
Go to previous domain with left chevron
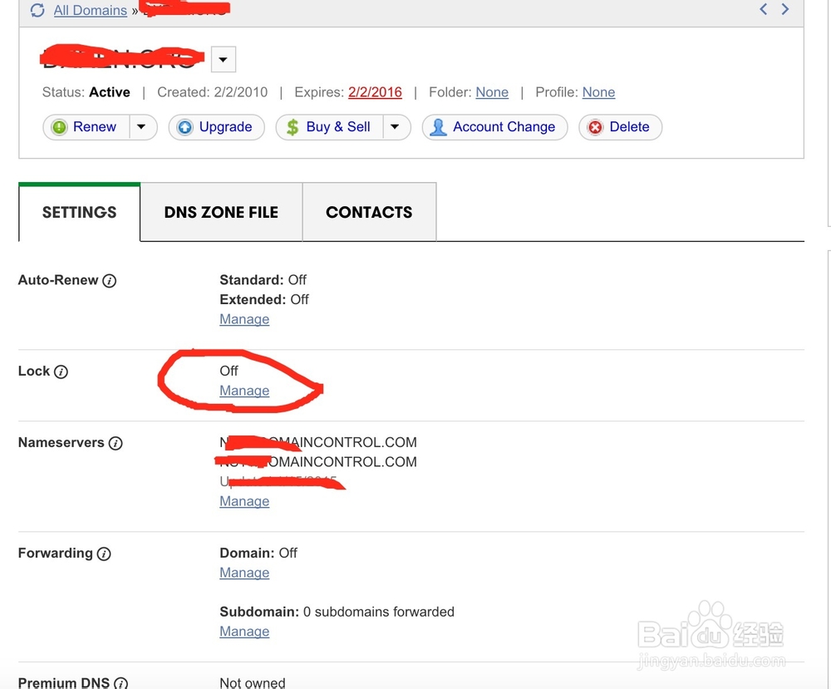(x=763, y=9)
